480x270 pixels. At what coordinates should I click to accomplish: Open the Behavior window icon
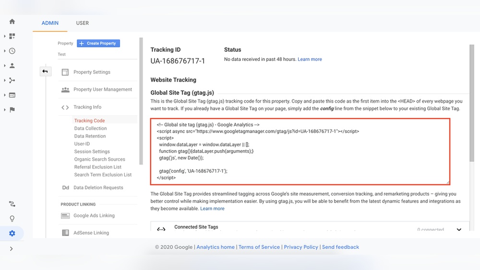pos(12,95)
